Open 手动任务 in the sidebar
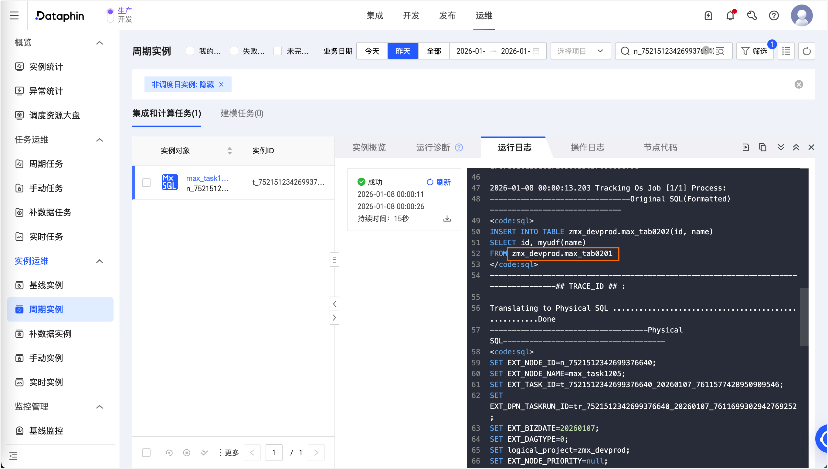Image resolution: width=828 pixels, height=469 pixels. point(60,188)
